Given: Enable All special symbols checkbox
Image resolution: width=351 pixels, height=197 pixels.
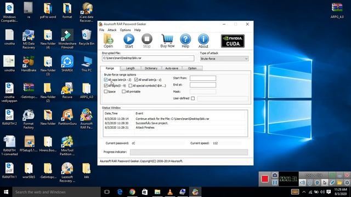Looking at the screenshot, I should pos(131,85).
